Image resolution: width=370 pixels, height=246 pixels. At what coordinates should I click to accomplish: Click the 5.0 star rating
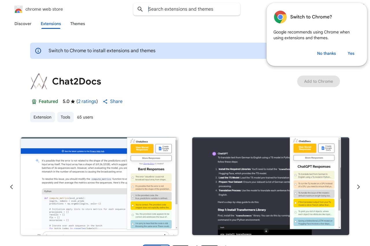coord(69,102)
